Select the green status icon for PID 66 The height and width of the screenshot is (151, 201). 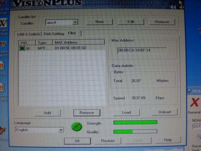pyautogui.click(x=22, y=48)
